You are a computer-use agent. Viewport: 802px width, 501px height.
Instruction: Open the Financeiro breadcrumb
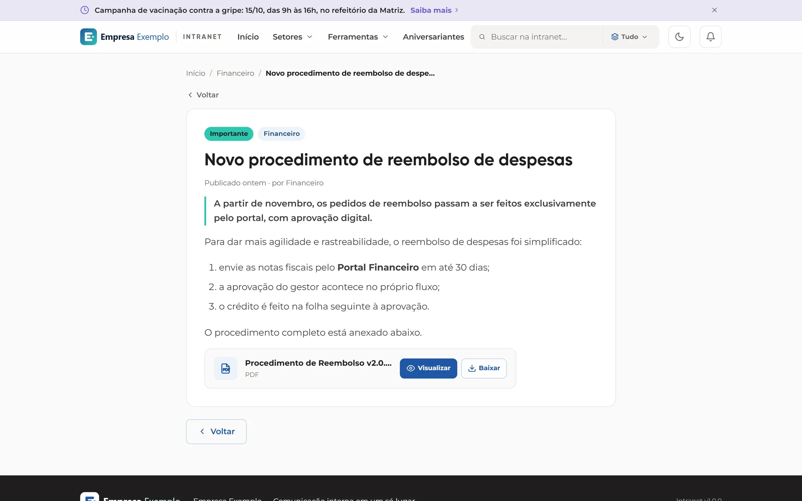coord(235,73)
